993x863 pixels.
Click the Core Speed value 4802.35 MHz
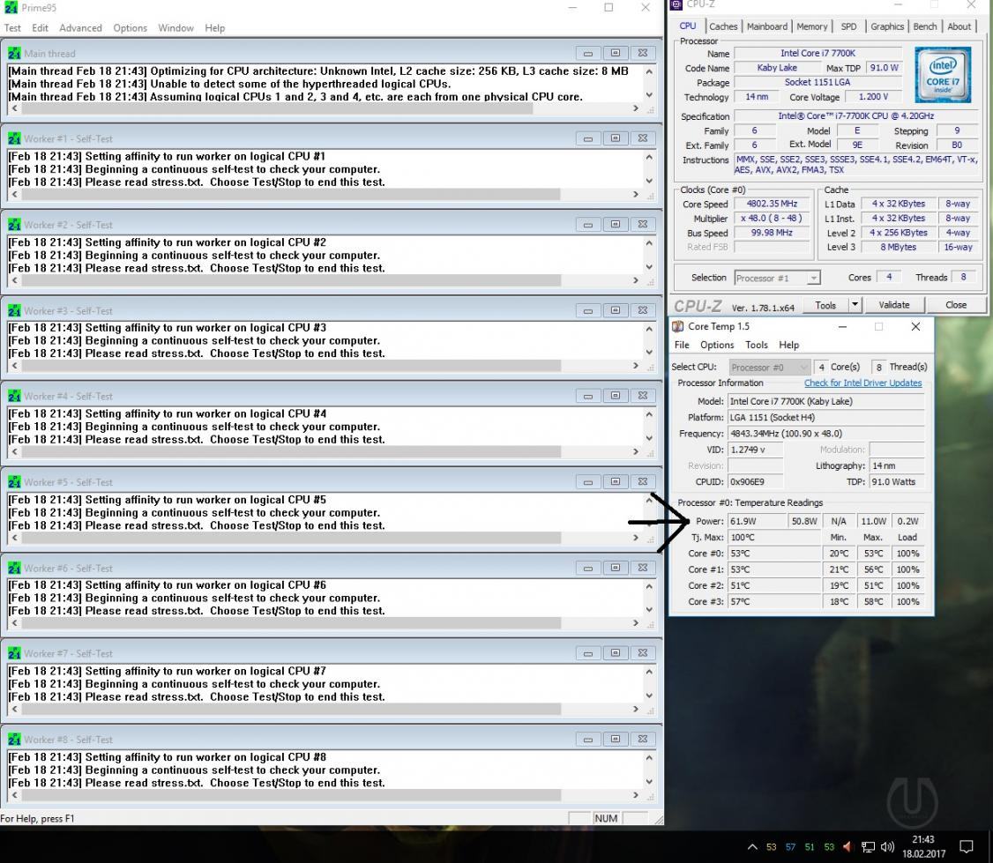(772, 204)
